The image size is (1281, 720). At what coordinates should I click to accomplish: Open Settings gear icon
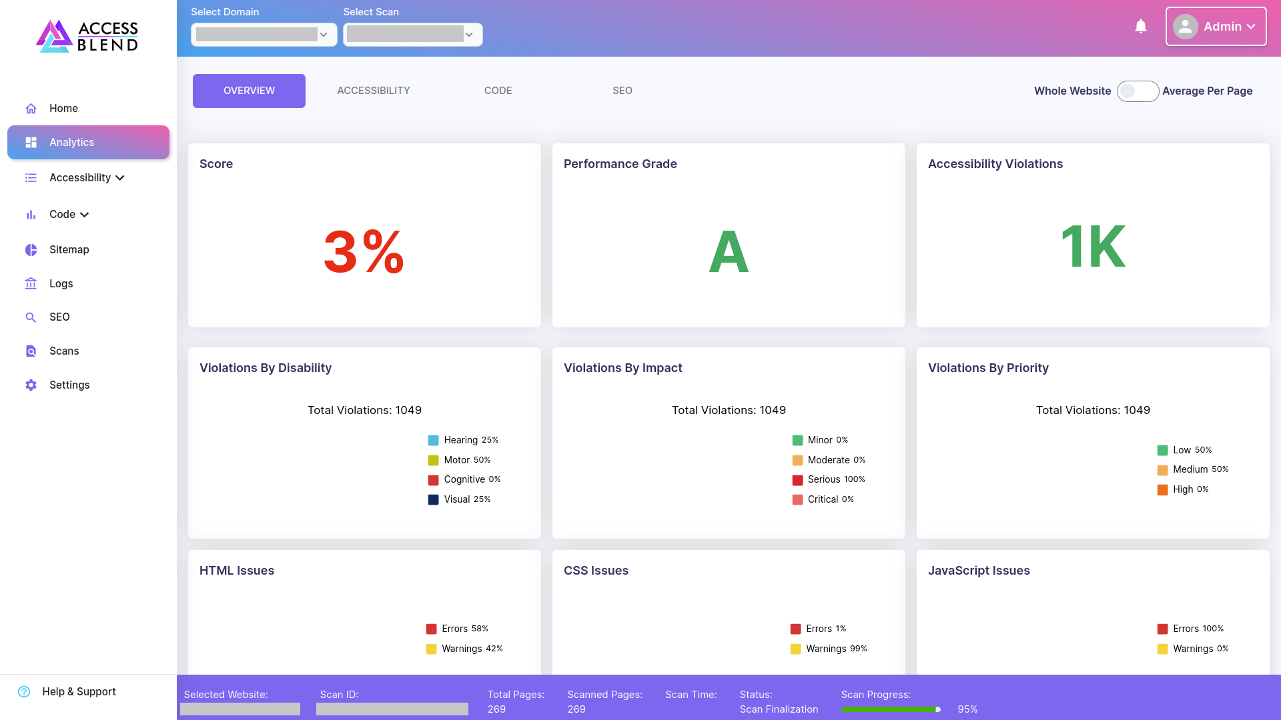point(31,385)
